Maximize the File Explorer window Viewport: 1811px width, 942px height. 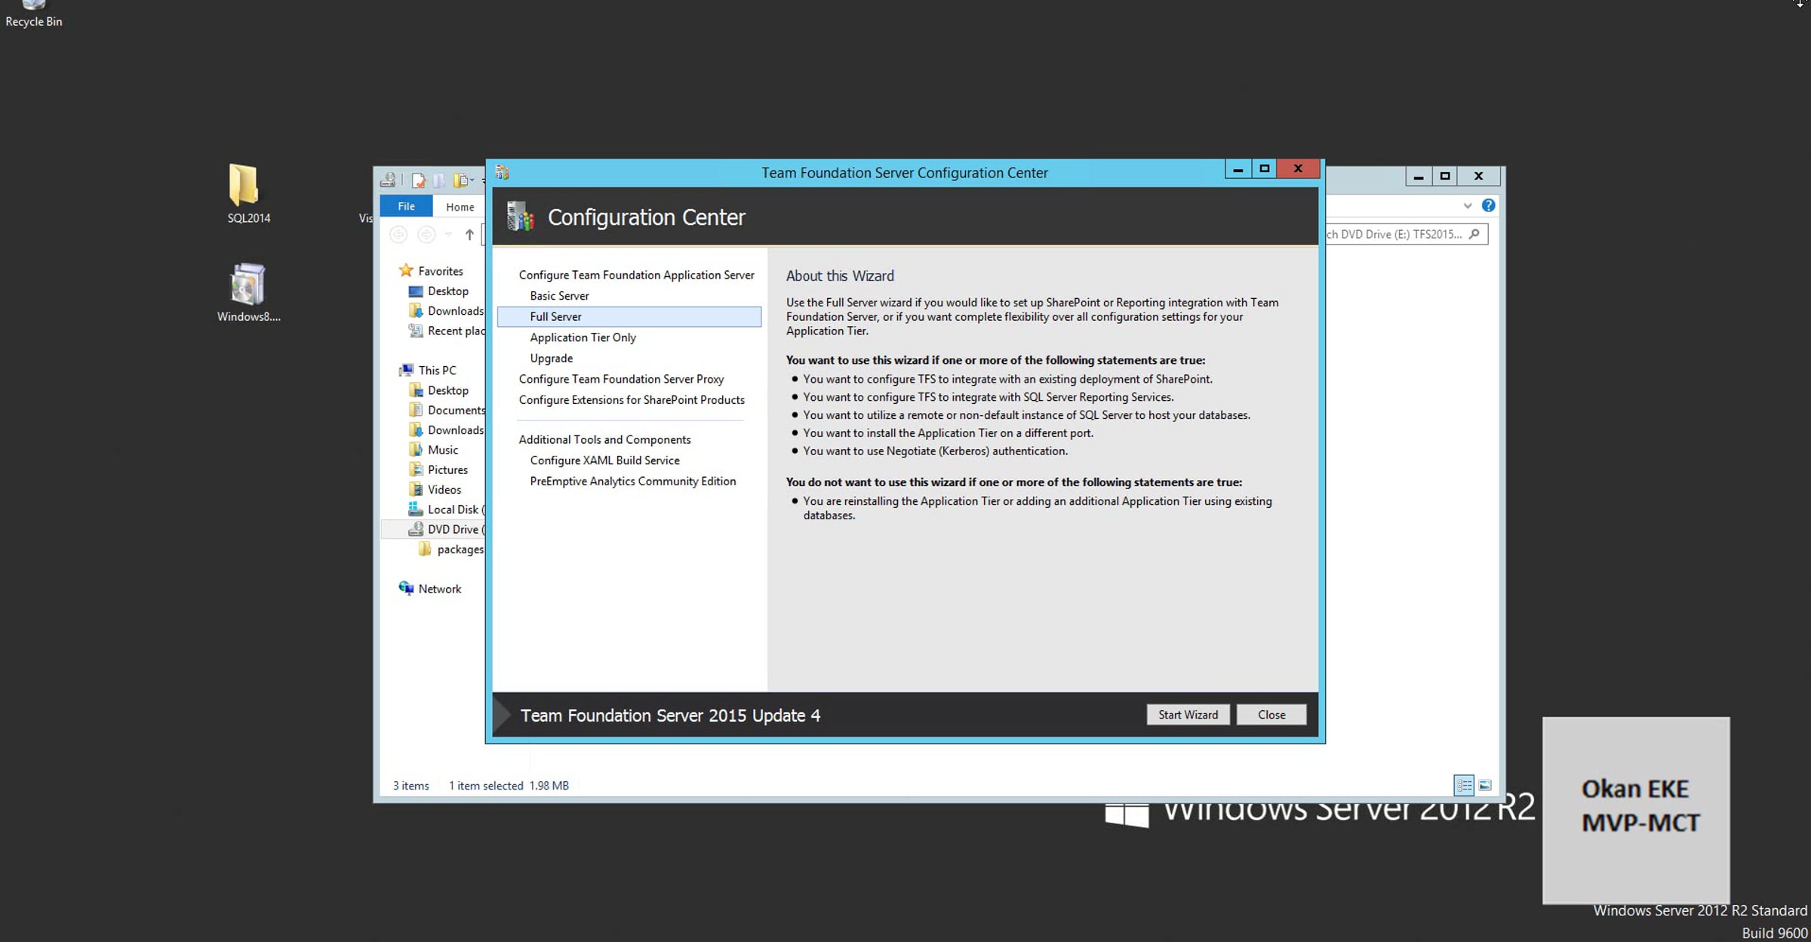click(x=1445, y=177)
